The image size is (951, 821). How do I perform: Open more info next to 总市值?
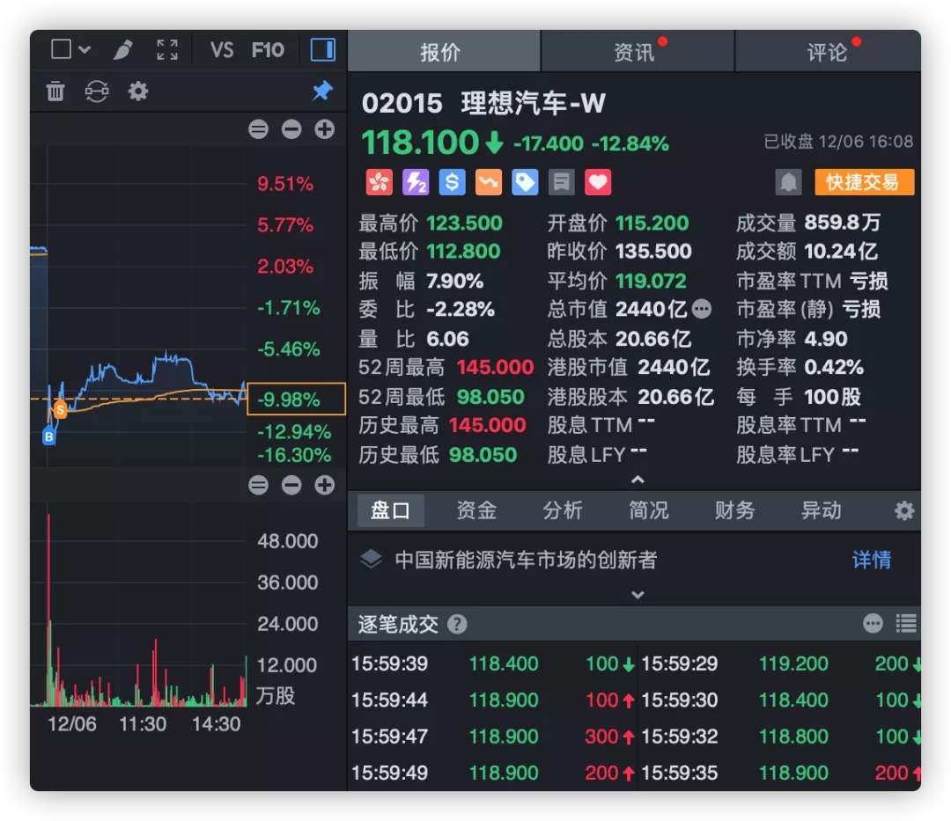pos(702,309)
